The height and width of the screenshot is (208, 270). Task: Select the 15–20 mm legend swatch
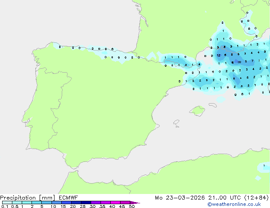tap(66, 202)
